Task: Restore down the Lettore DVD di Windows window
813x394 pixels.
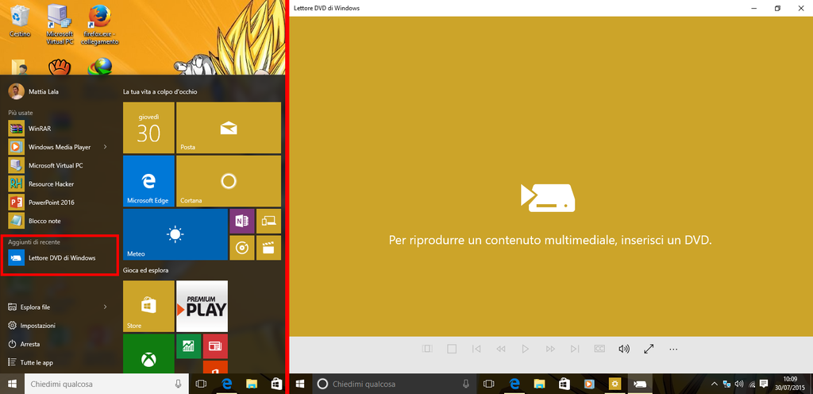Action: click(x=778, y=8)
